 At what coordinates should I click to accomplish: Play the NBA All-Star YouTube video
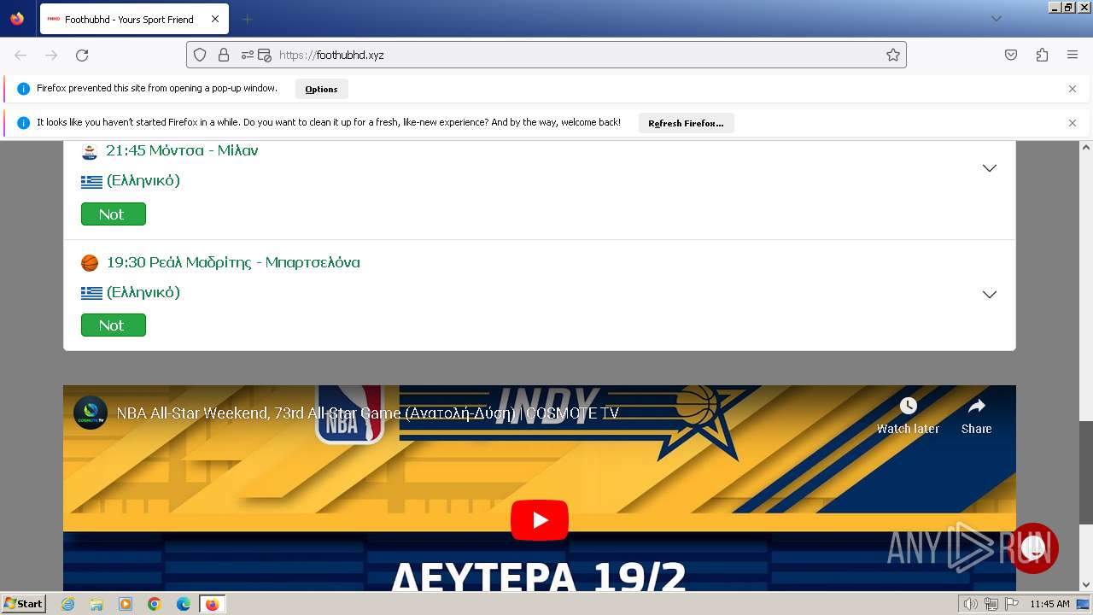pyautogui.click(x=540, y=520)
